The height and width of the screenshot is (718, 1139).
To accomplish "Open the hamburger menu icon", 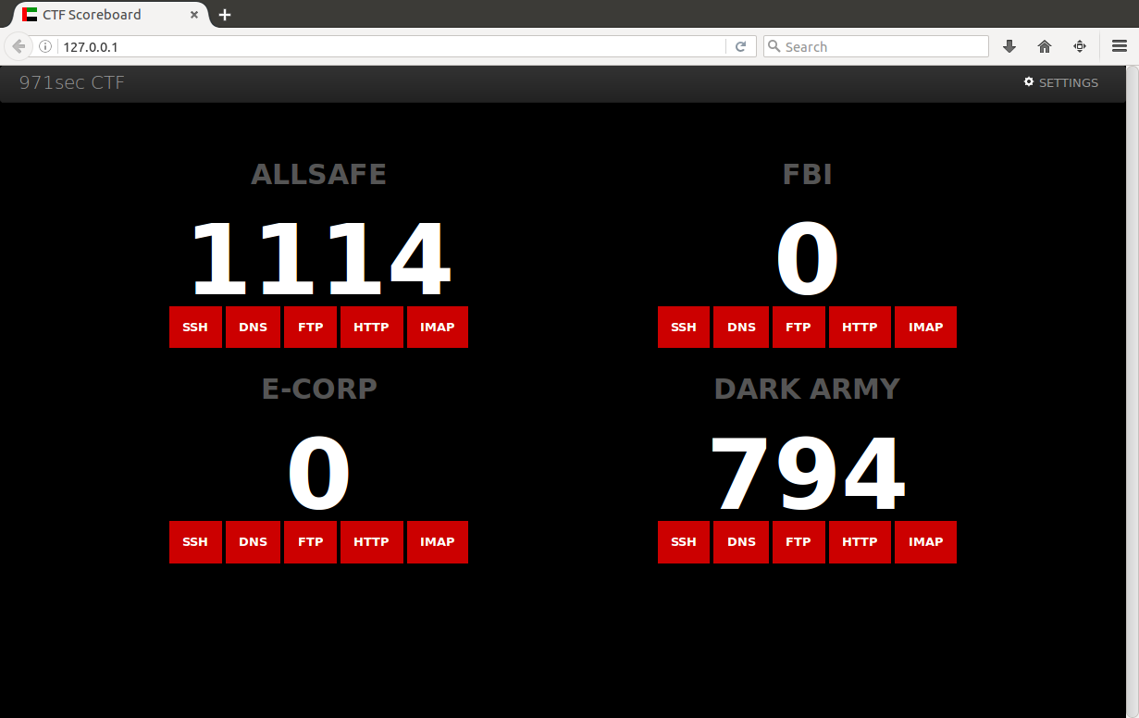I will point(1120,46).
